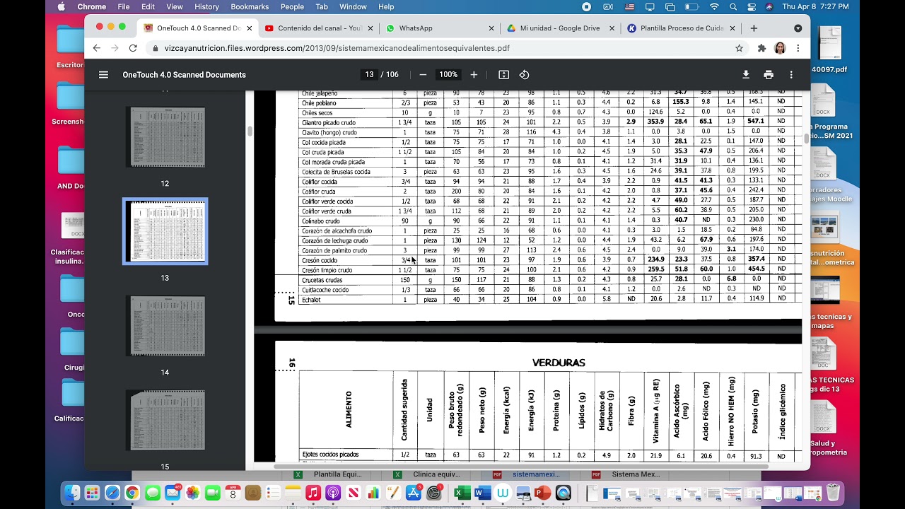
Task: Open a new Chrome tab
Action: coord(754,28)
